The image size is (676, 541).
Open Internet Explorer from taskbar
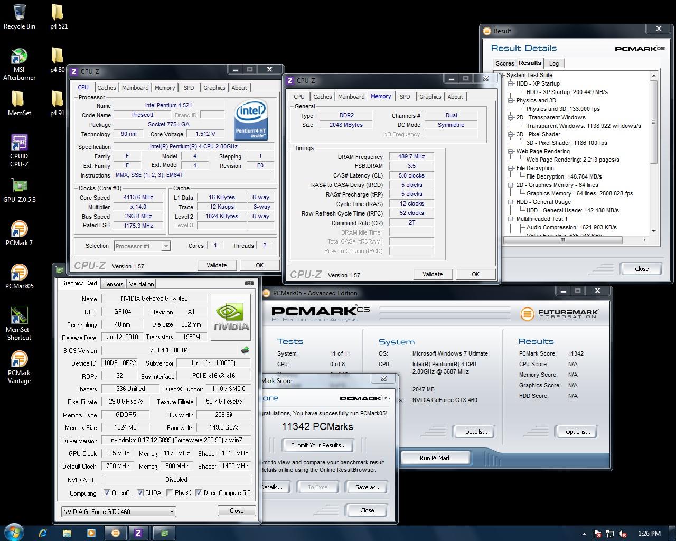pyautogui.click(x=43, y=533)
